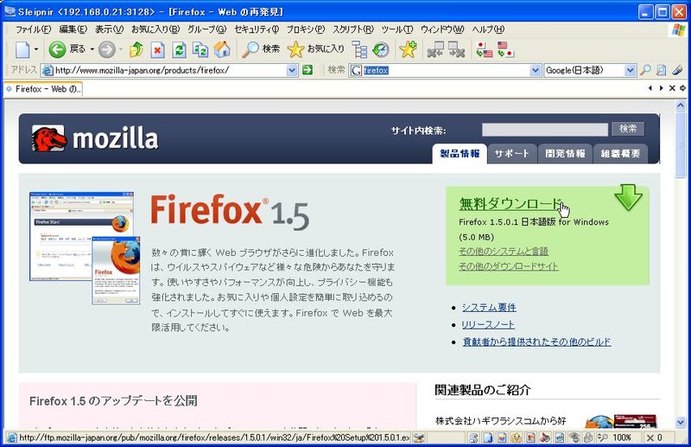Image resolution: width=691 pixels, height=447 pixels.
Task: Click the close-left-tabs toolbar icon
Action: [x=435, y=49]
